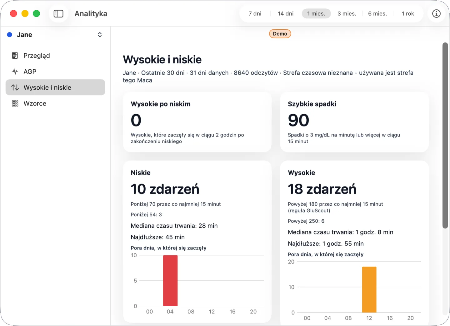The image size is (450, 326).
Task: Click the red bar in Niskie chart
Action: point(170,280)
